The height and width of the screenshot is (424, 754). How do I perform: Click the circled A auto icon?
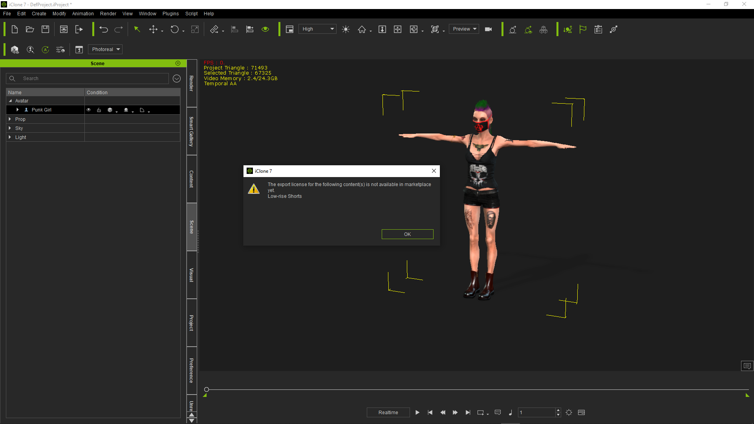[x=46, y=49]
